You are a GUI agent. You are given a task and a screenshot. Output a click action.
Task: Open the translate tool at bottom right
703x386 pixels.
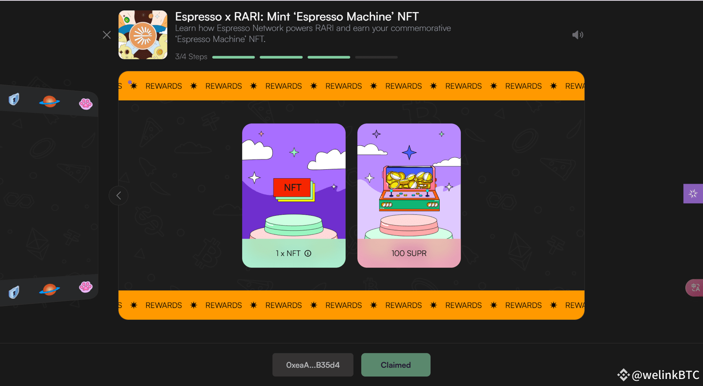tap(696, 288)
